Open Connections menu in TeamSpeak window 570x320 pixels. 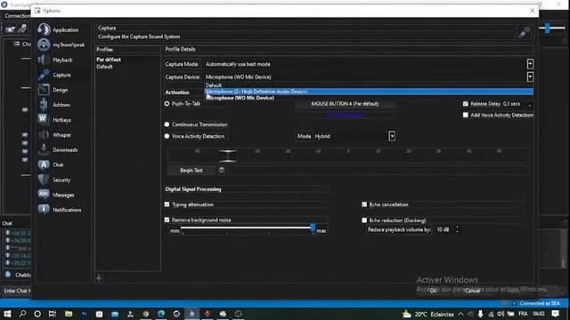(x=18, y=16)
